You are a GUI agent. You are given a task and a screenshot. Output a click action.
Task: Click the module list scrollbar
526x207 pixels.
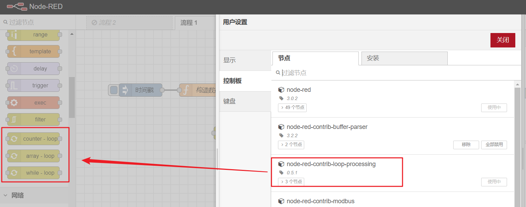[x=517, y=147]
